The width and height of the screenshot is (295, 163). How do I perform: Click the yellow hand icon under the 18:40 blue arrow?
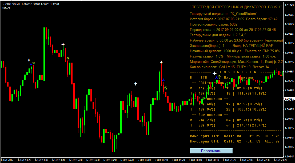coord(166,88)
